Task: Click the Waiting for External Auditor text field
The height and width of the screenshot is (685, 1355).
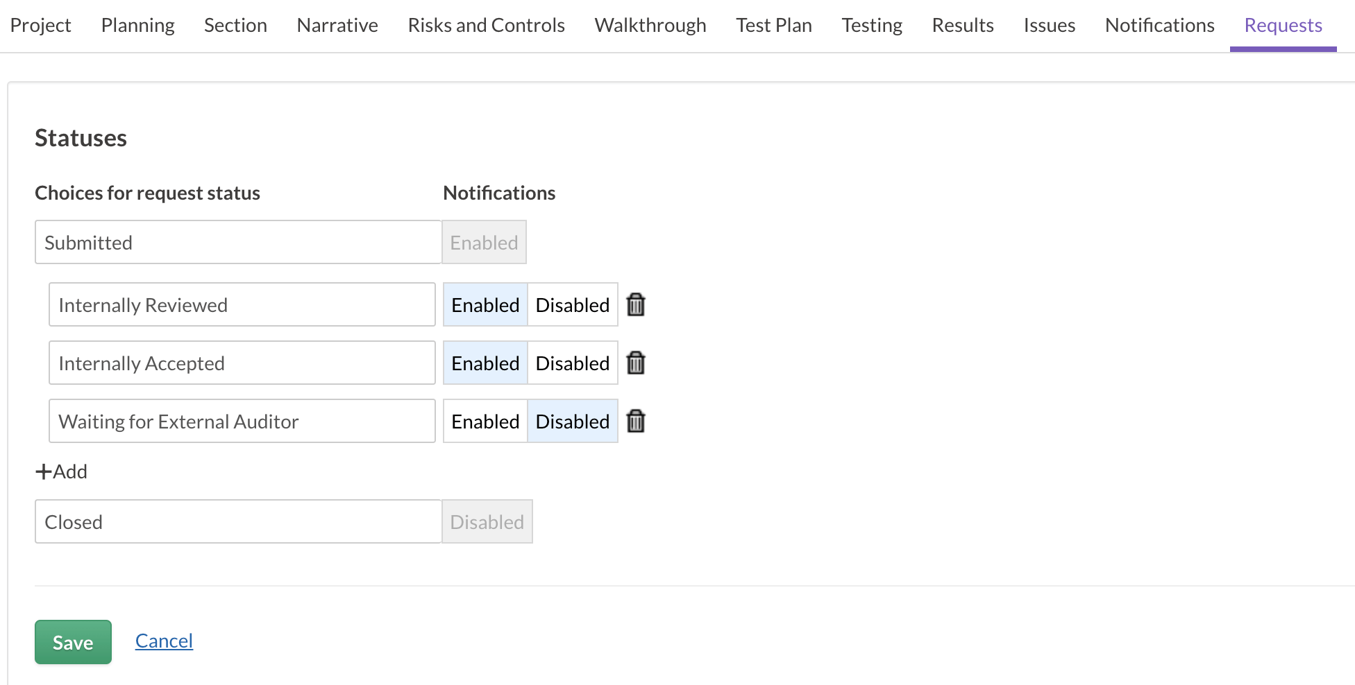Action: click(242, 421)
